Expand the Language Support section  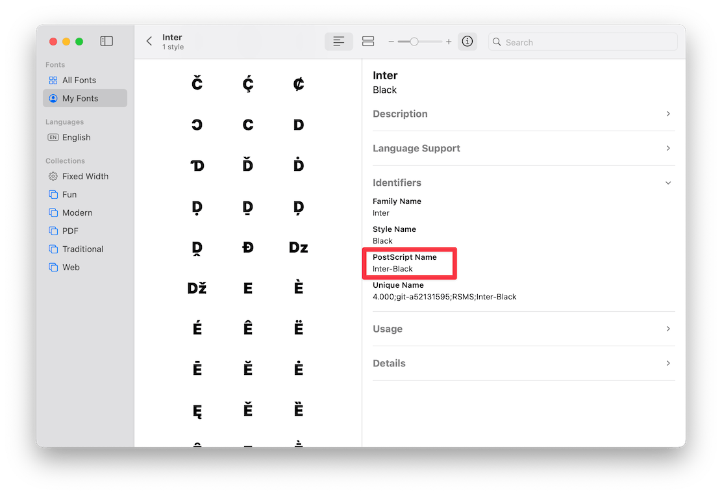pos(523,148)
